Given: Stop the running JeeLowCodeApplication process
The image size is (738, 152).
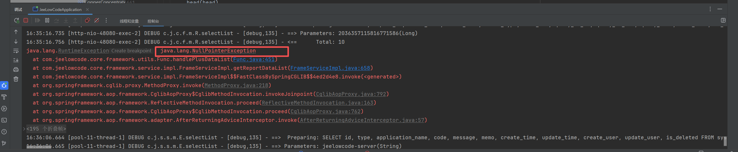Looking at the screenshot, I should tap(26, 21).
